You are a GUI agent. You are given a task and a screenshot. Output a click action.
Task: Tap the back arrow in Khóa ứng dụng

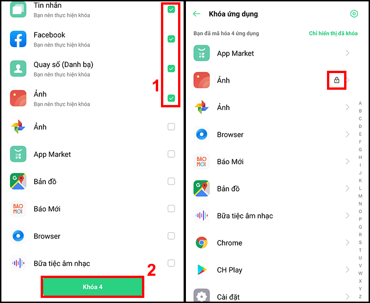[x=197, y=14]
